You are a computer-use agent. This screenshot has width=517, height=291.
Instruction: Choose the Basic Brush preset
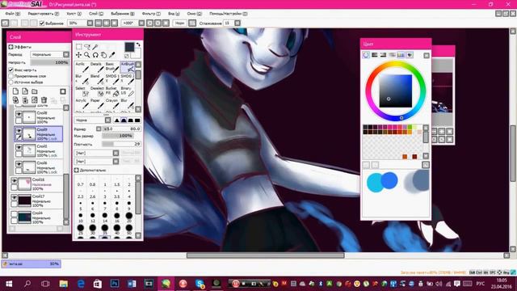[x=112, y=67]
